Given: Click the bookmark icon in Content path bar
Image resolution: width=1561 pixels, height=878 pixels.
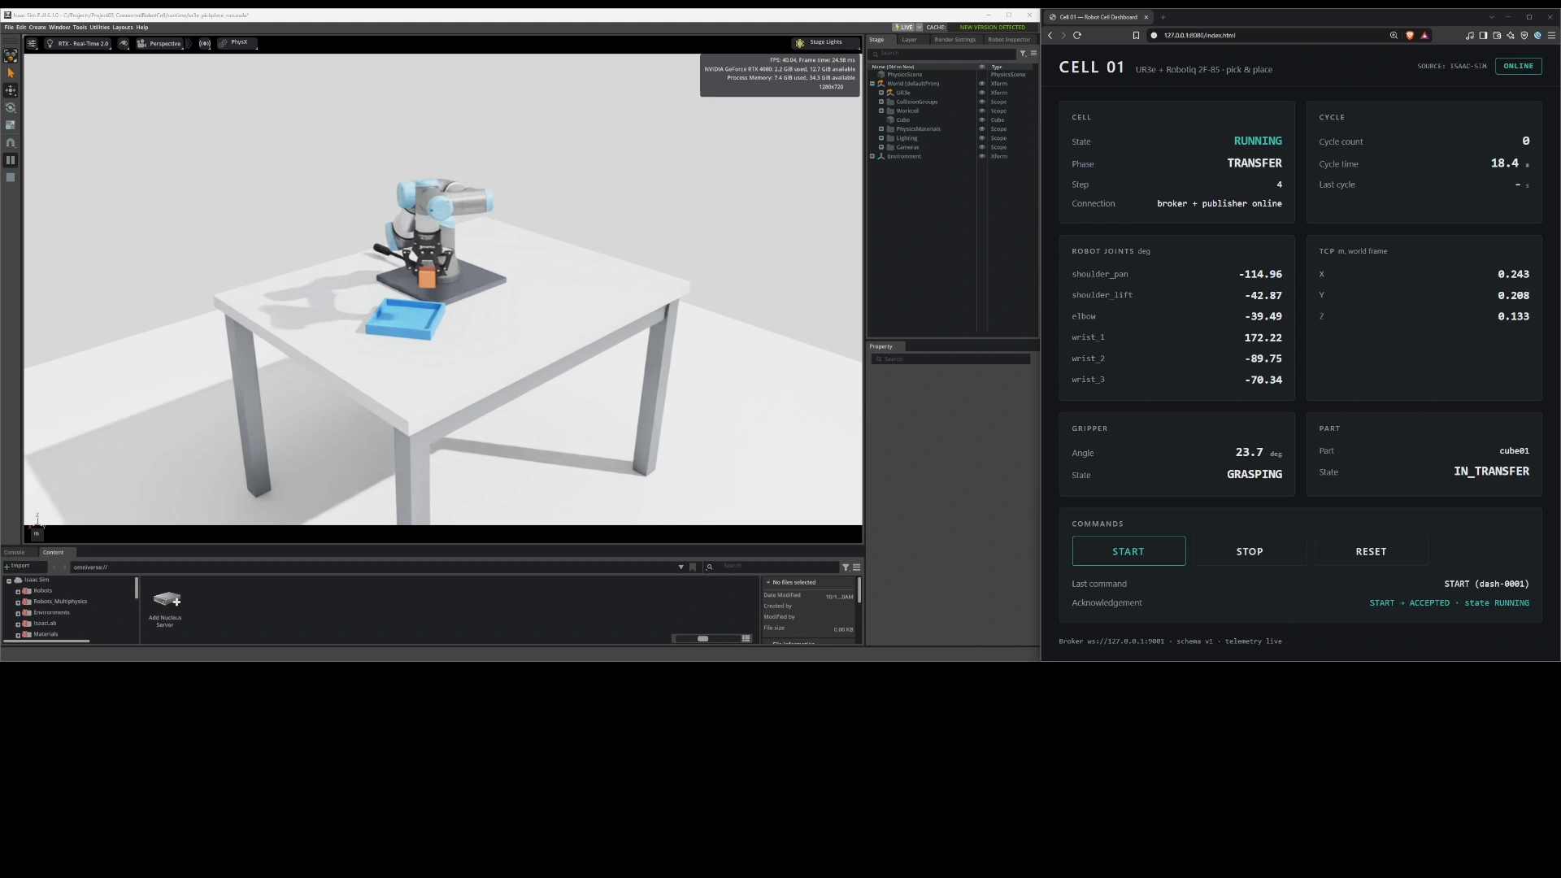Looking at the screenshot, I should click(693, 567).
